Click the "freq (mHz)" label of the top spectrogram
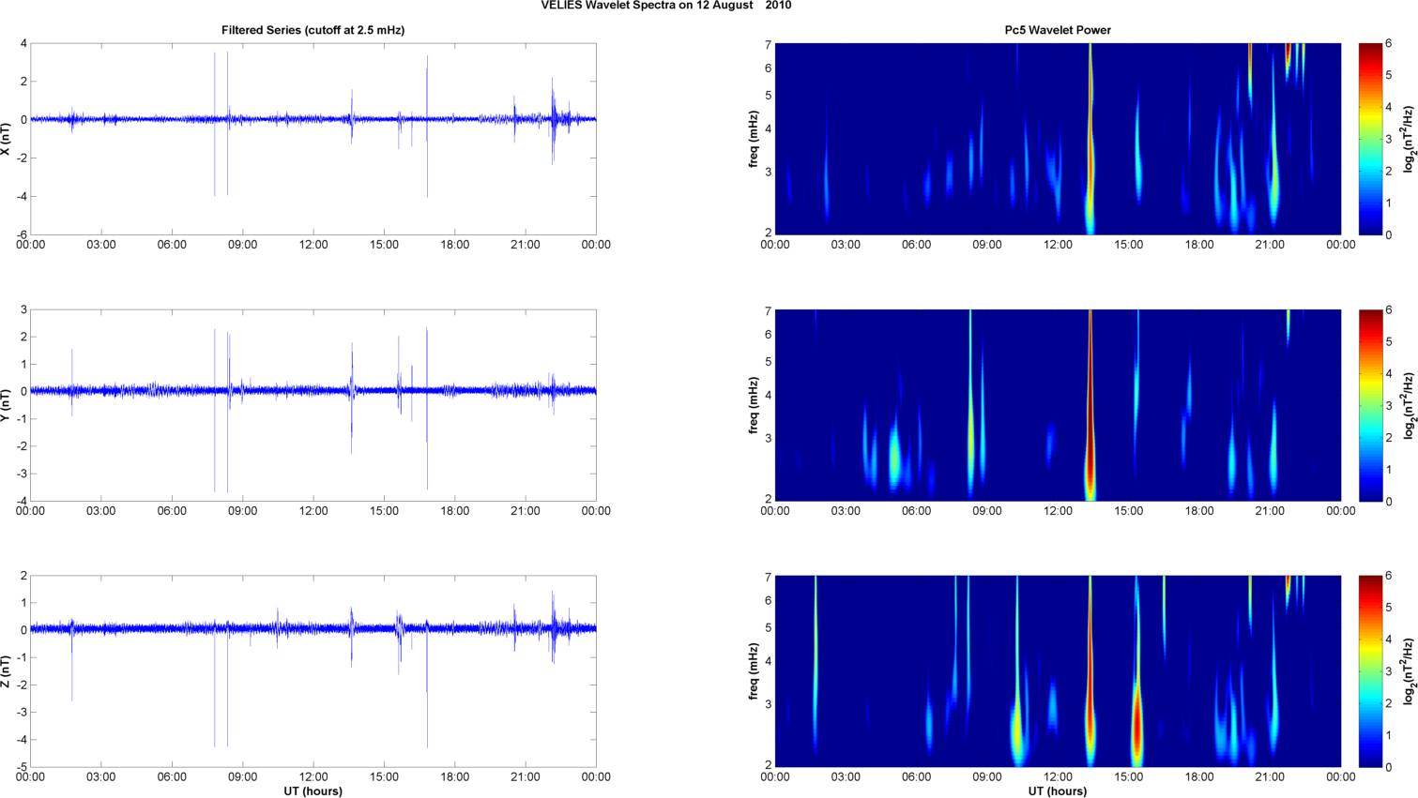Viewport: 1418px width, 798px height. pyautogui.click(x=754, y=139)
